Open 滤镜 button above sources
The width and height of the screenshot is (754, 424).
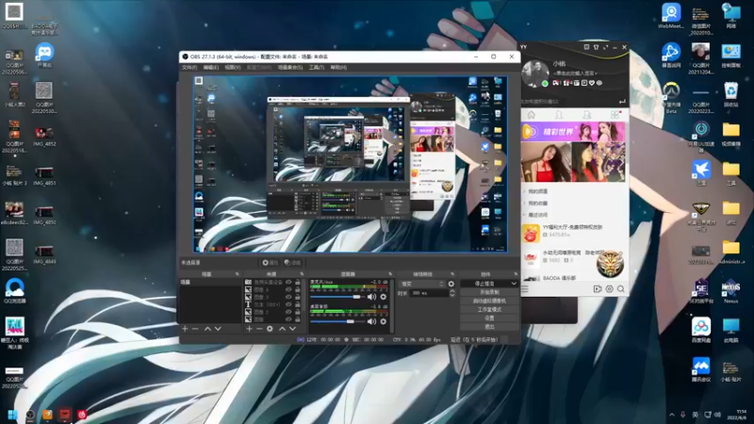click(292, 263)
